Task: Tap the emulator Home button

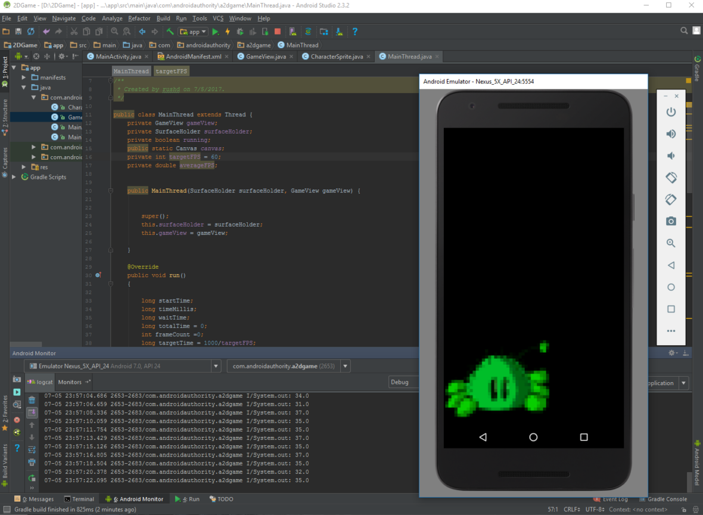Action: point(533,436)
